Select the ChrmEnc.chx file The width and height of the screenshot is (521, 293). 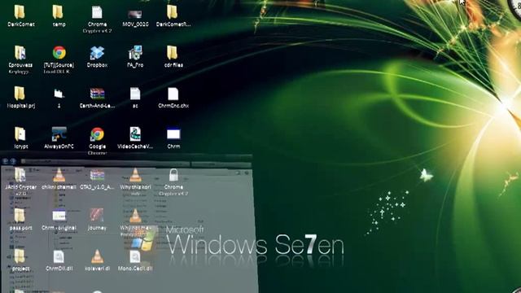pos(173,94)
